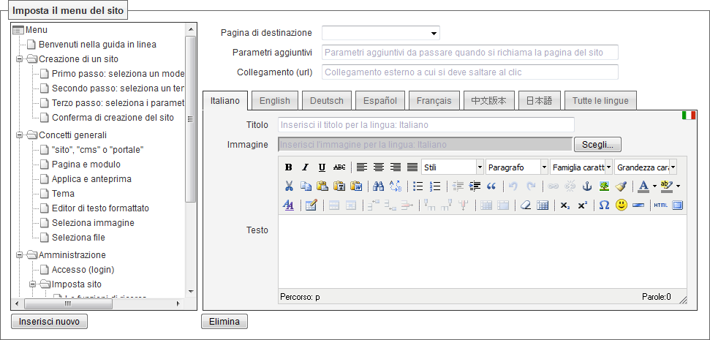Switch to the Français tab
Screen dimensions: 710x340
pos(434,100)
